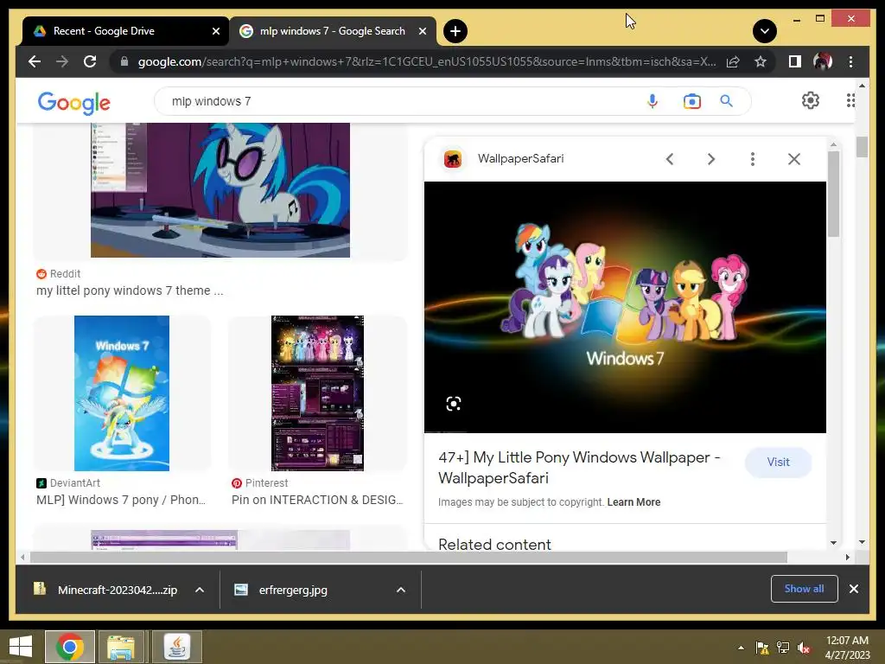Open 'my littel pony windows 7 theme' result

pos(130,290)
